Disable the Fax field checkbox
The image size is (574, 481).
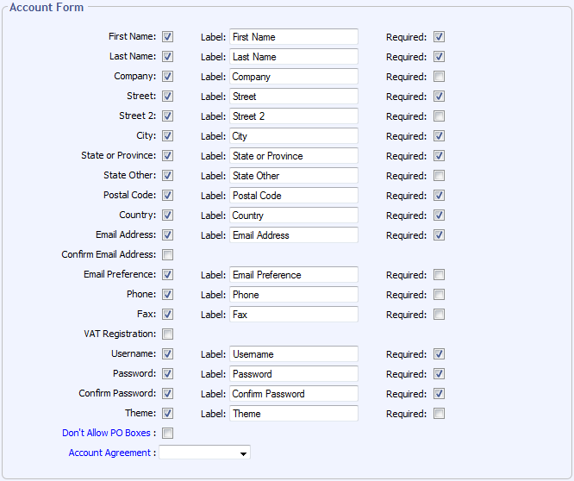(x=167, y=315)
